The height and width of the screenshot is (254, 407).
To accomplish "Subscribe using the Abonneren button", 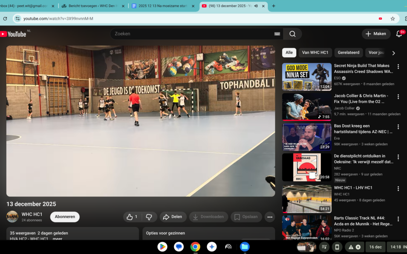I will (x=65, y=217).
